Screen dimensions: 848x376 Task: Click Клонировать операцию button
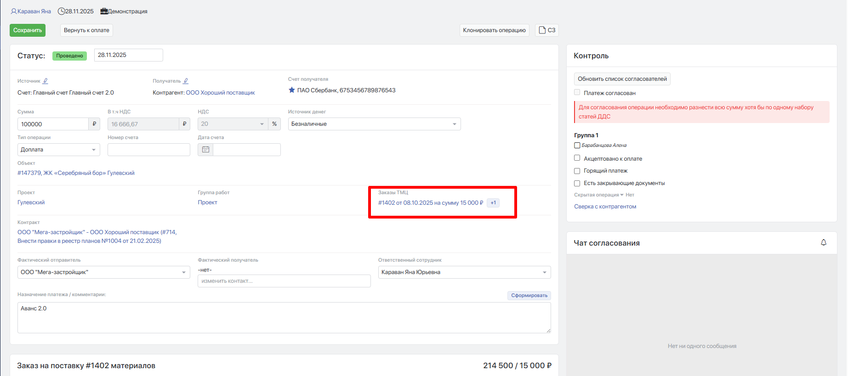(x=494, y=30)
